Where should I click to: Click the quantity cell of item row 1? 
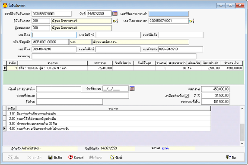pyautogui.click(x=161, y=68)
